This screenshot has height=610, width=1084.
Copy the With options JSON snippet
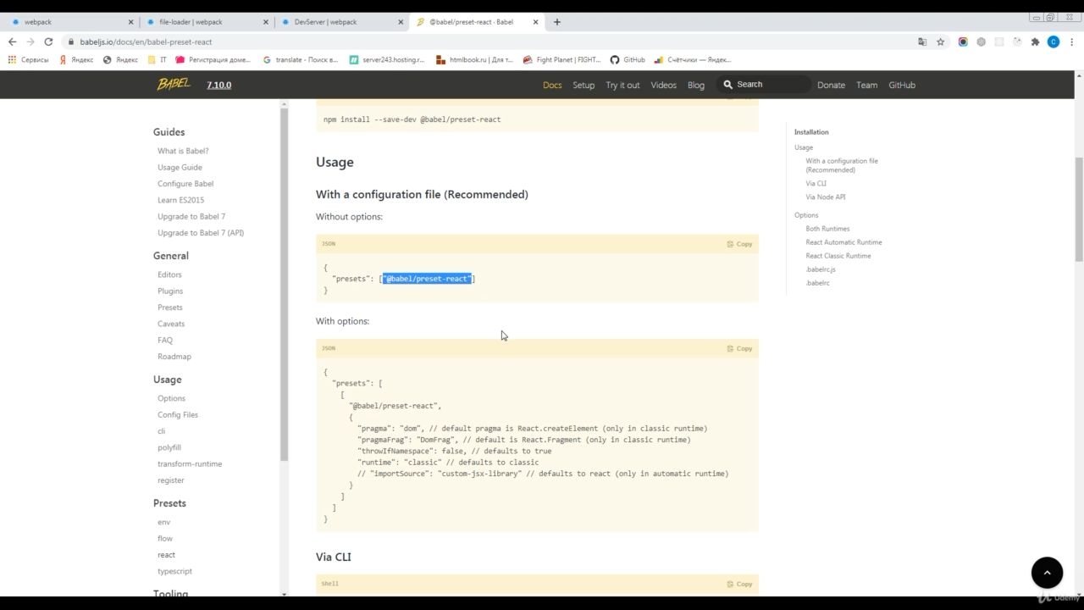(739, 348)
